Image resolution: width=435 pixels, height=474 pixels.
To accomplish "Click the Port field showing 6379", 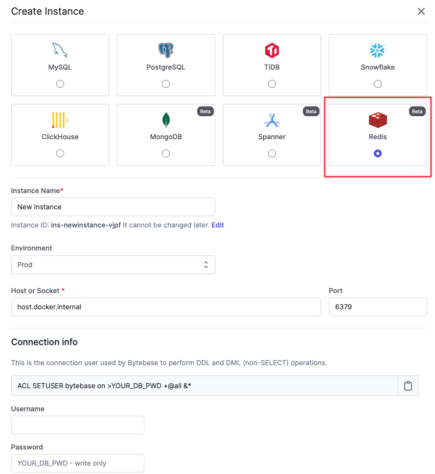I will pyautogui.click(x=378, y=307).
